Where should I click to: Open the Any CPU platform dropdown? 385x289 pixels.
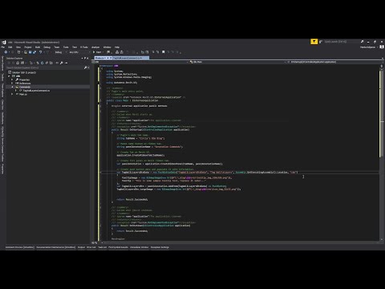point(79,52)
